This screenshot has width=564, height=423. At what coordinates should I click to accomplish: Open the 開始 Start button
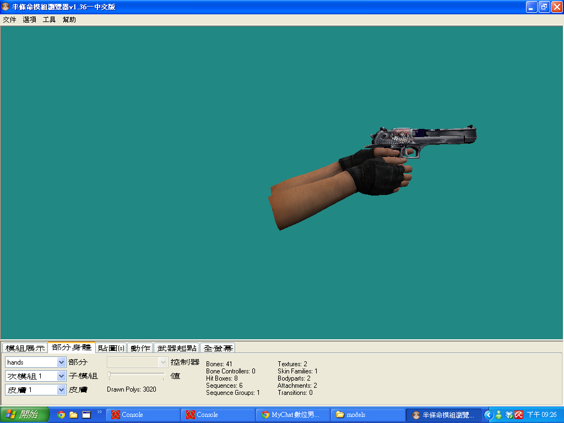click(24, 415)
